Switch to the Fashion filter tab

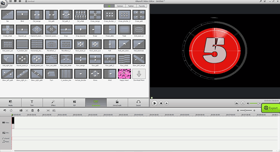click(x=131, y=6)
